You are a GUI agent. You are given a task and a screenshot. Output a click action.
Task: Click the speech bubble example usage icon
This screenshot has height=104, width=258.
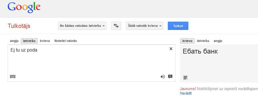tap(170, 76)
